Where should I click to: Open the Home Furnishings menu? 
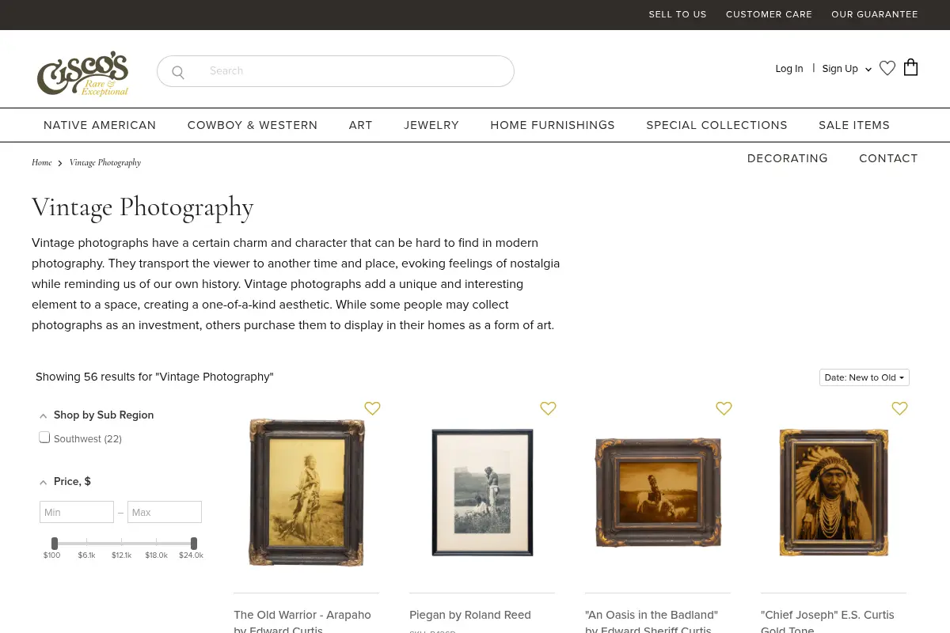[553, 125]
